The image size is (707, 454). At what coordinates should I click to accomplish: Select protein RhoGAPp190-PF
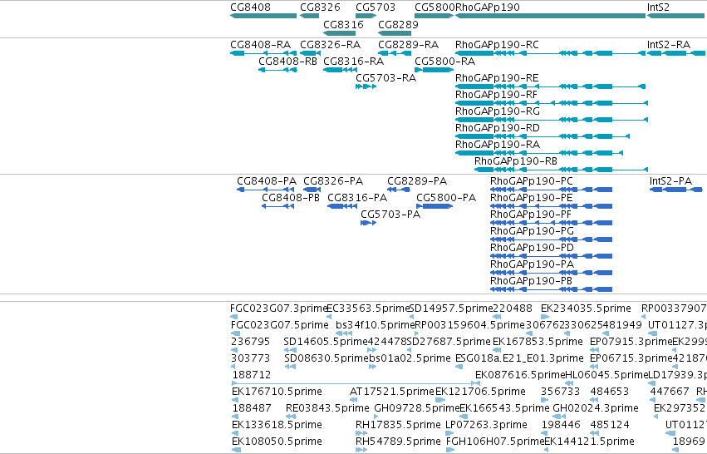[x=552, y=223]
